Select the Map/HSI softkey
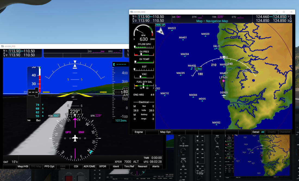 point(23,166)
